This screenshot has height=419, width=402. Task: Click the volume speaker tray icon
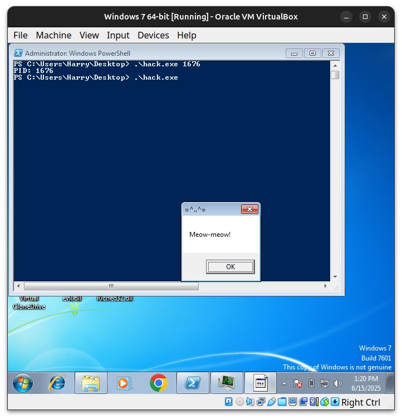[337, 384]
